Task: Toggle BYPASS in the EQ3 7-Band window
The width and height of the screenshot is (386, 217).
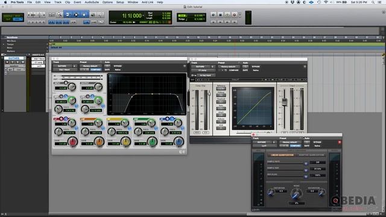Action: pyautogui.click(x=118, y=66)
